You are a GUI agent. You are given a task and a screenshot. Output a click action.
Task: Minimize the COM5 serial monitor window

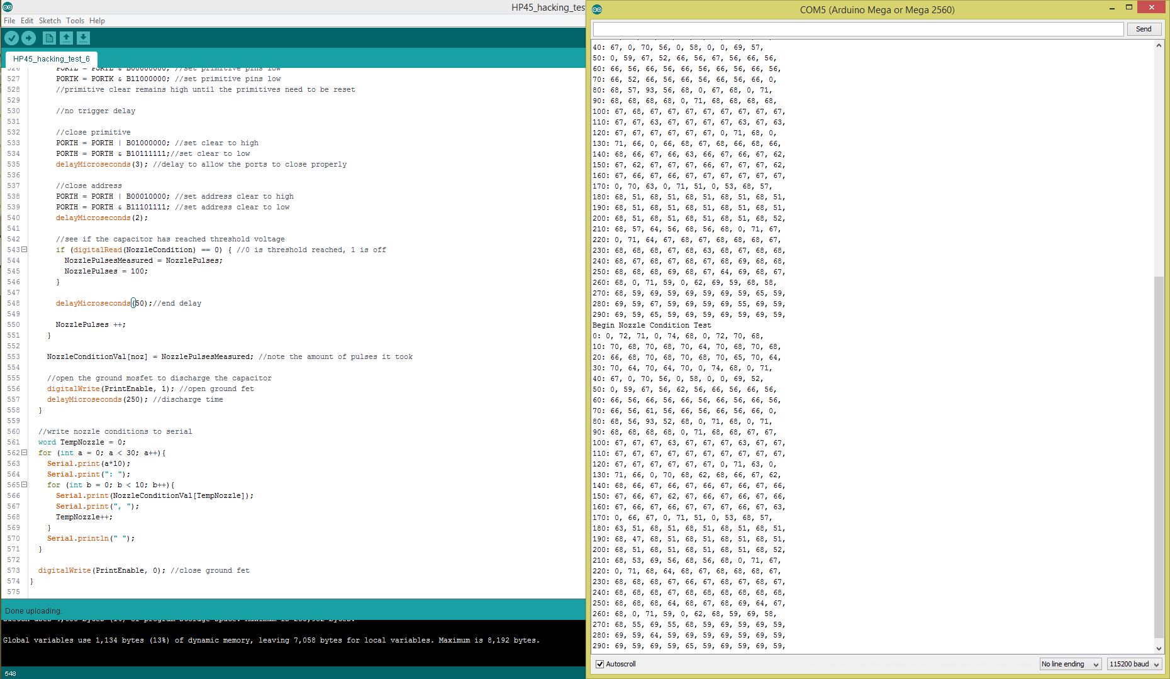point(1112,8)
